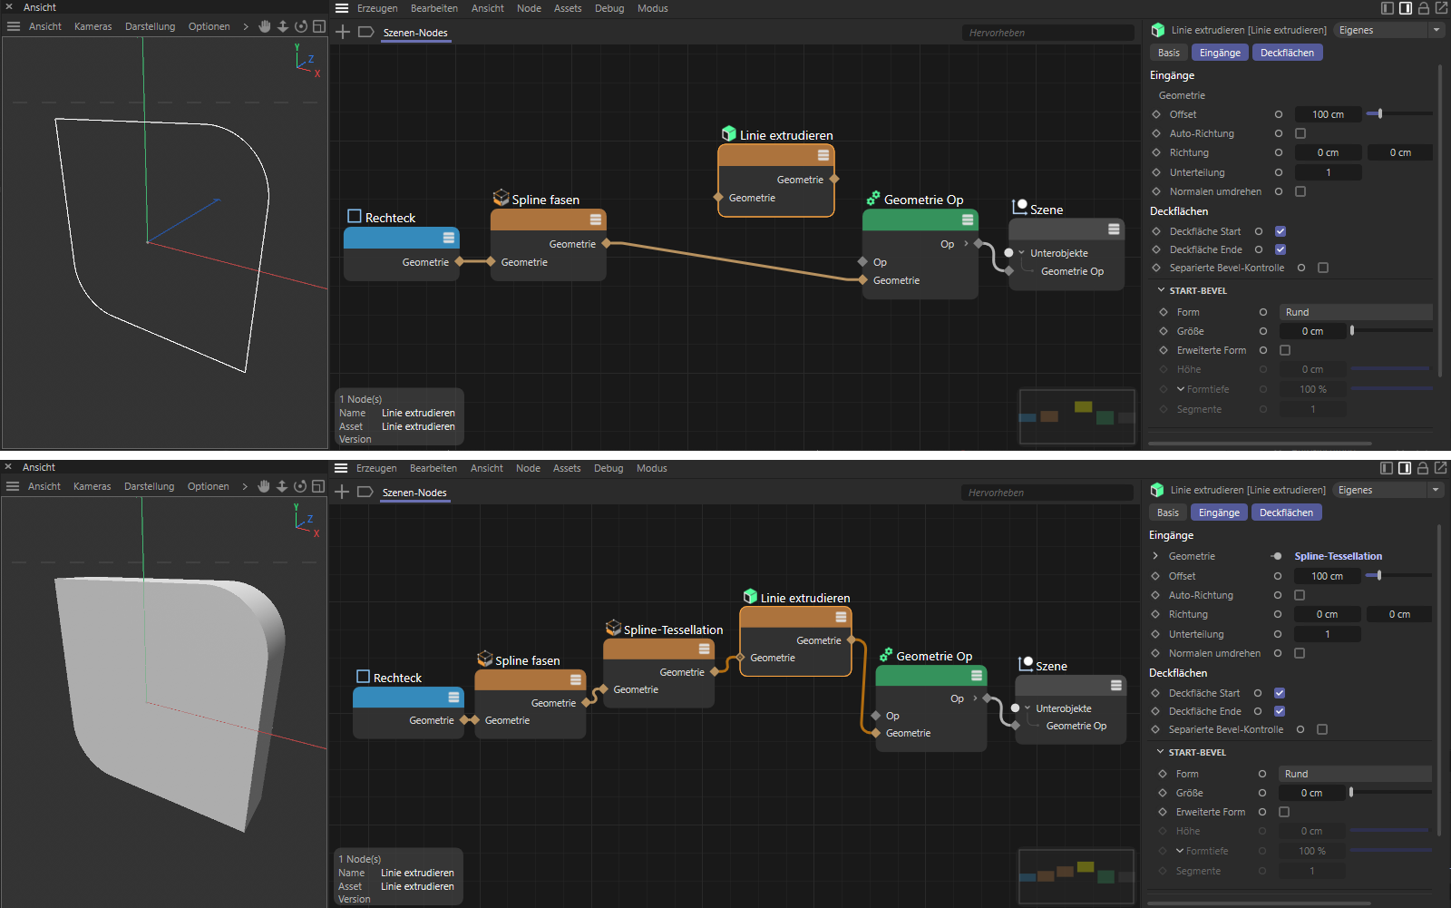Switch to Basis tab in lower attribute panel
Viewport: 1451px width, 908px height.
click(x=1168, y=513)
